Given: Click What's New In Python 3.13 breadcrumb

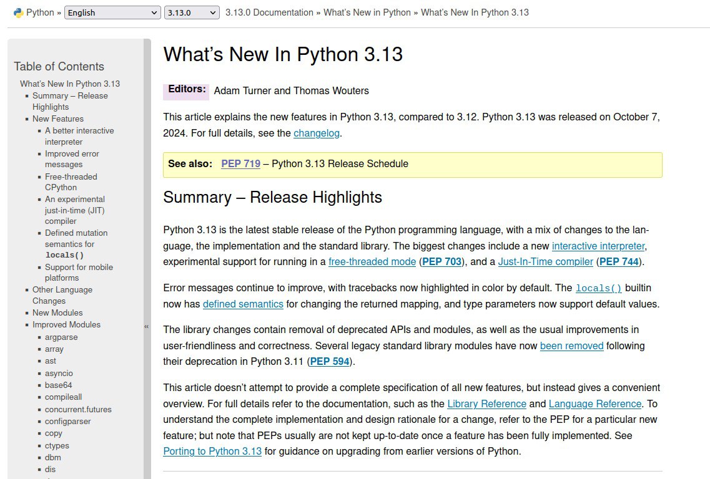Looking at the screenshot, I should [475, 12].
